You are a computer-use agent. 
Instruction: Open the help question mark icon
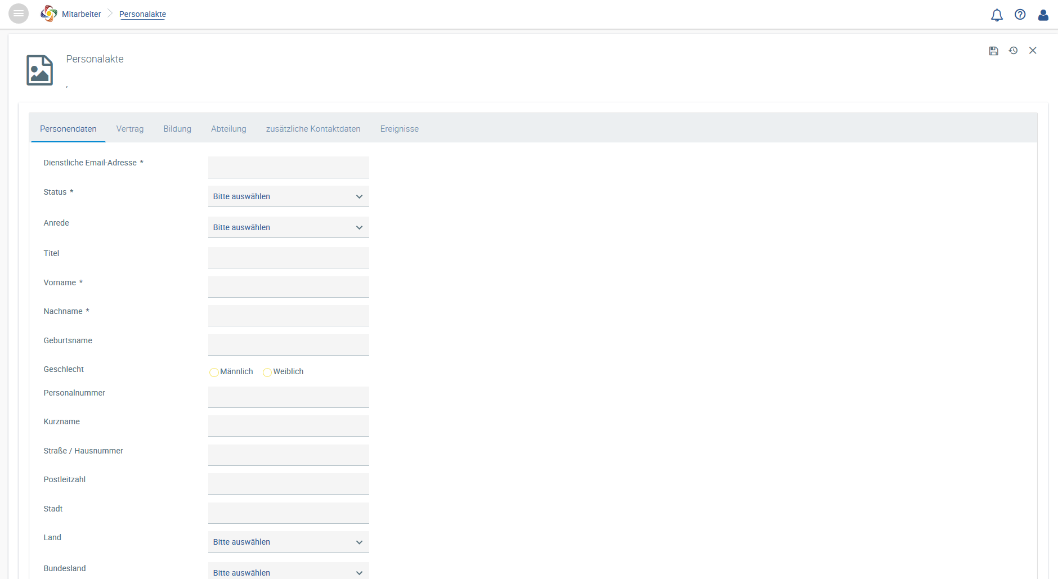(x=1020, y=15)
